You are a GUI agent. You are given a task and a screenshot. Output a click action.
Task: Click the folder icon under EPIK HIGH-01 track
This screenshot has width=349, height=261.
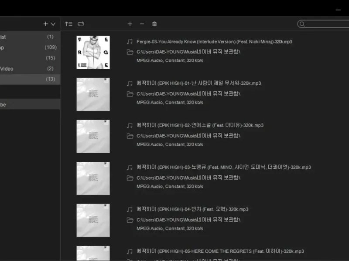click(x=130, y=94)
